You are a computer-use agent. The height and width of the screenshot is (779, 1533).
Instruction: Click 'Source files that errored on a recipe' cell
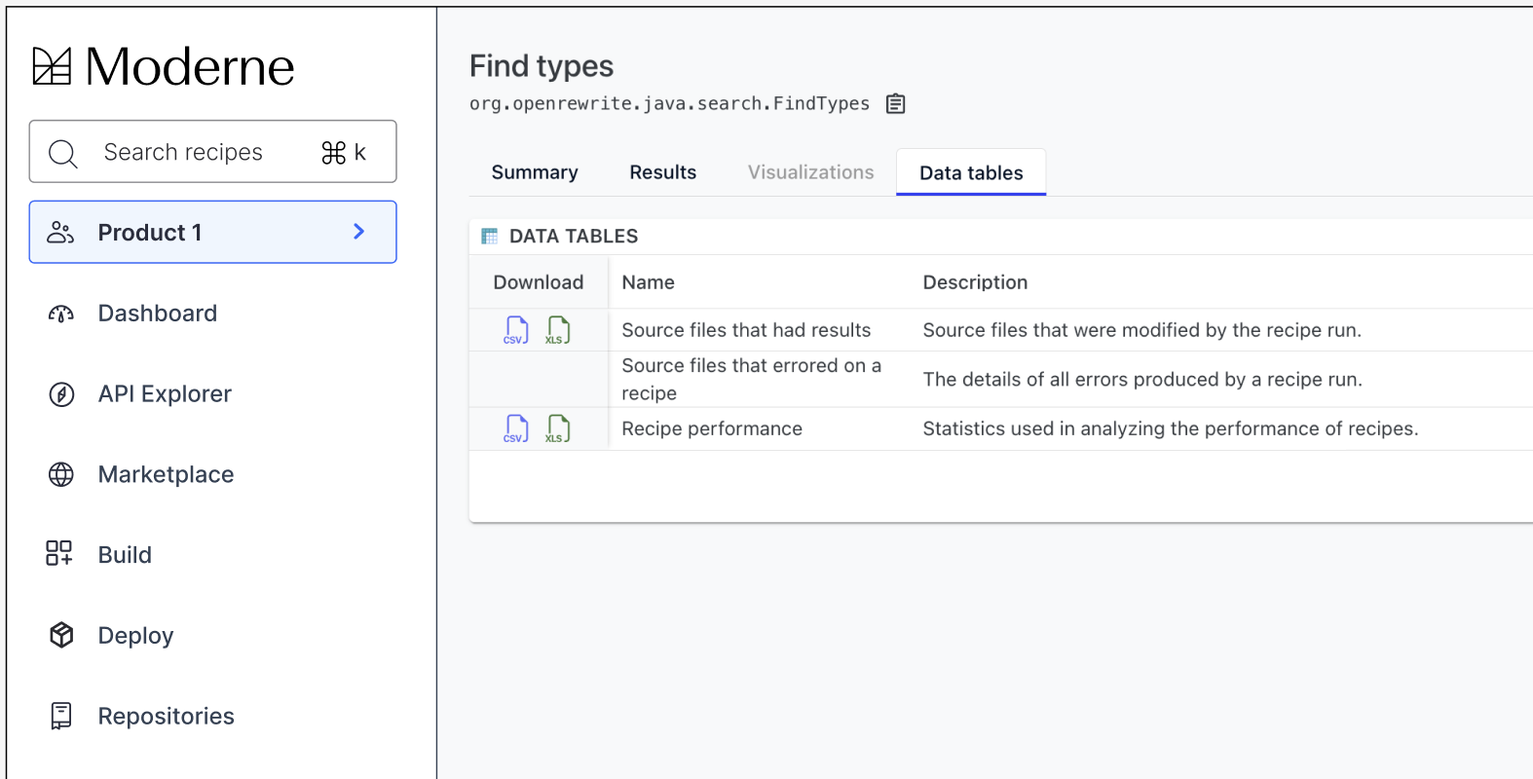click(751, 379)
